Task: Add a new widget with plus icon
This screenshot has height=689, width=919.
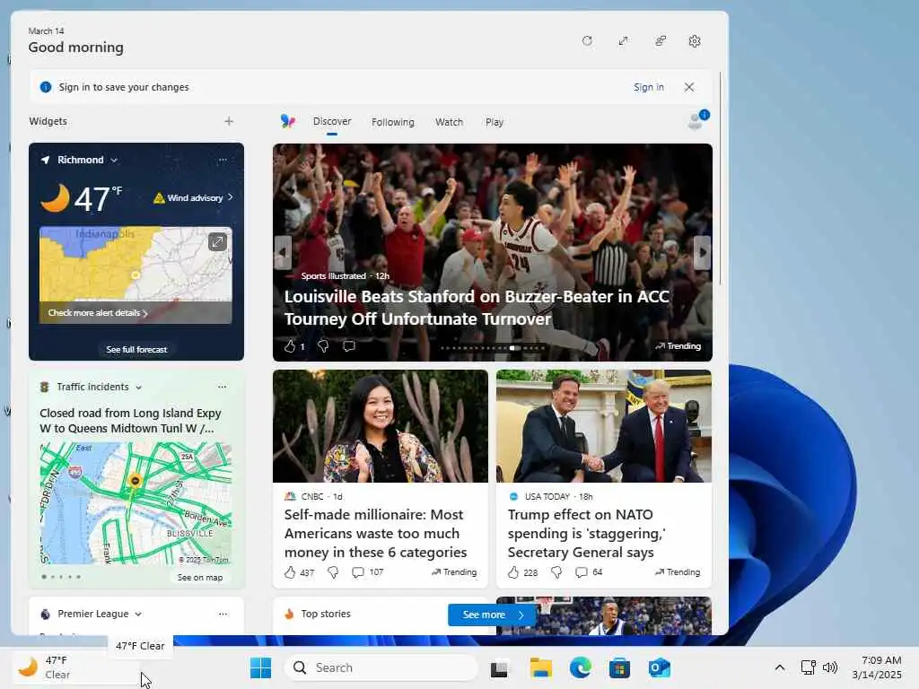Action: 229,121
